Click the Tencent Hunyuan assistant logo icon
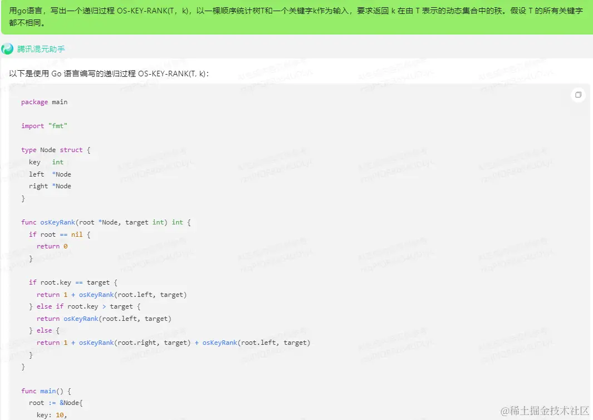The width and height of the screenshot is (593, 420). tap(7, 49)
